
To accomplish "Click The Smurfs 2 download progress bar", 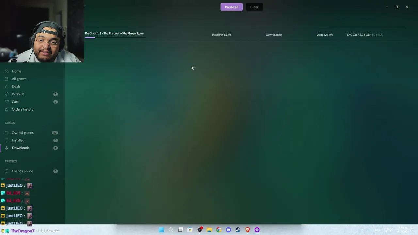I will pos(115,38).
